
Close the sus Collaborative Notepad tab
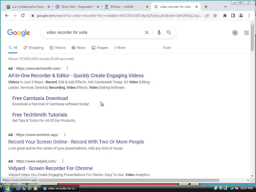[x=49, y=7]
